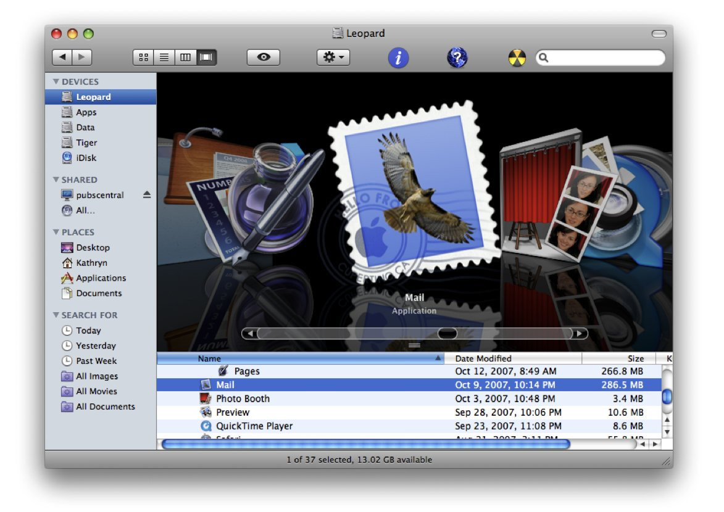The height and width of the screenshot is (512, 724).
Task: Switch to list view
Action: pos(164,57)
